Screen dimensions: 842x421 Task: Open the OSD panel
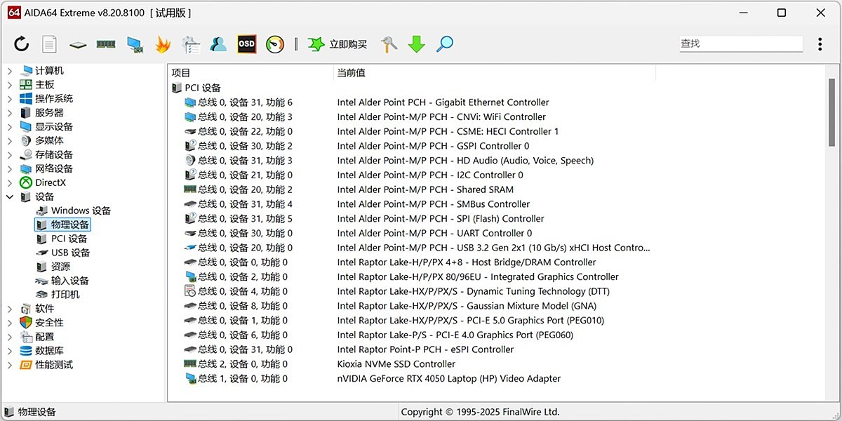(x=247, y=44)
